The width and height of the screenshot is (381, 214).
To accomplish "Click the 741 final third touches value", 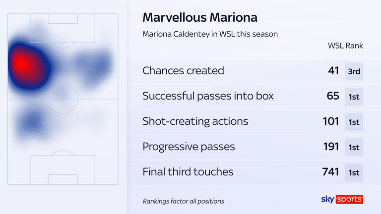I will (330, 172).
